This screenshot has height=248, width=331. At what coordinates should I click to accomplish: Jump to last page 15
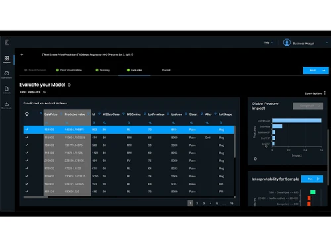click(232, 203)
